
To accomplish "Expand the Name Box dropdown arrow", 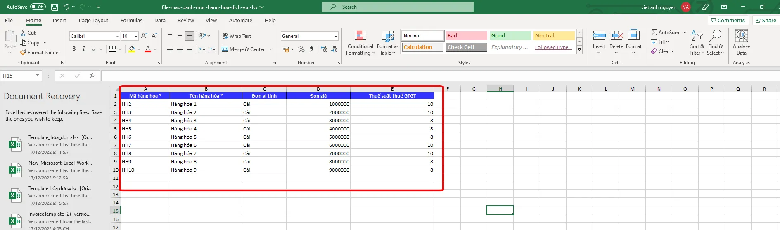I will click(x=38, y=76).
